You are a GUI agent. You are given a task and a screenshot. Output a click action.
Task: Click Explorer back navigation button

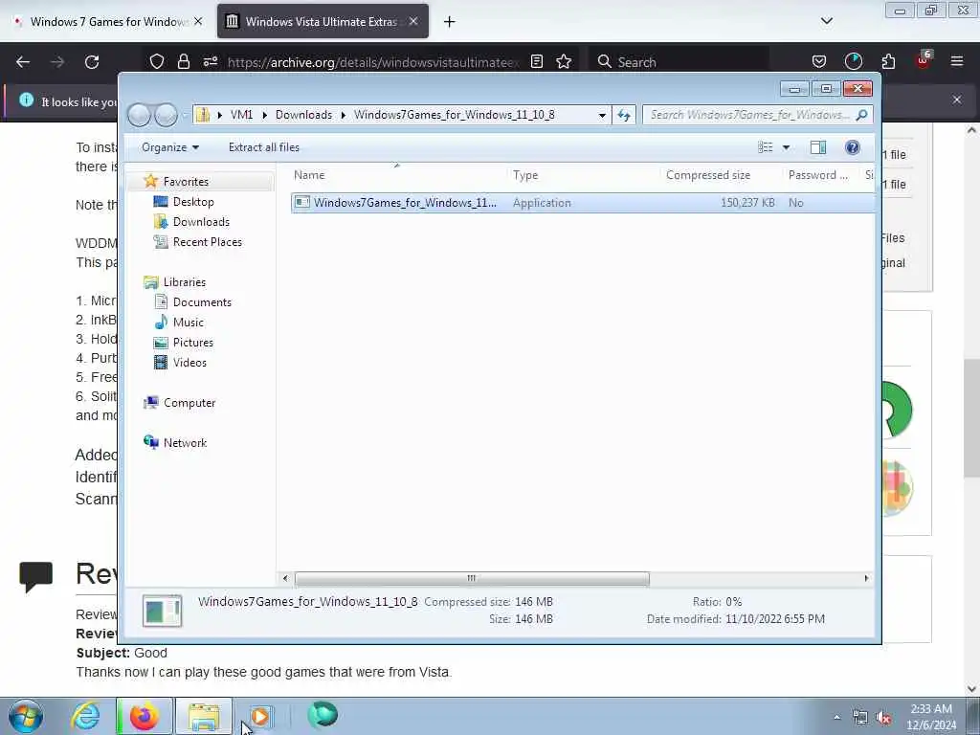[x=140, y=115]
